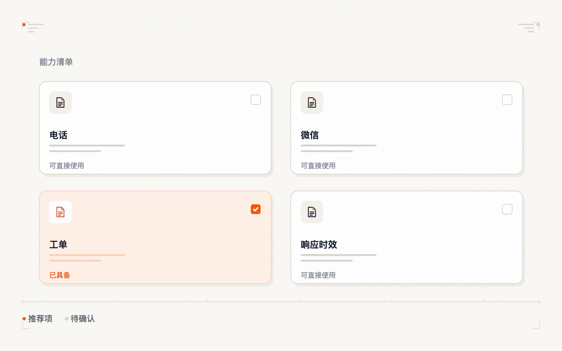Click the 响应时效 card title
The height and width of the screenshot is (351, 562).
[x=319, y=245]
